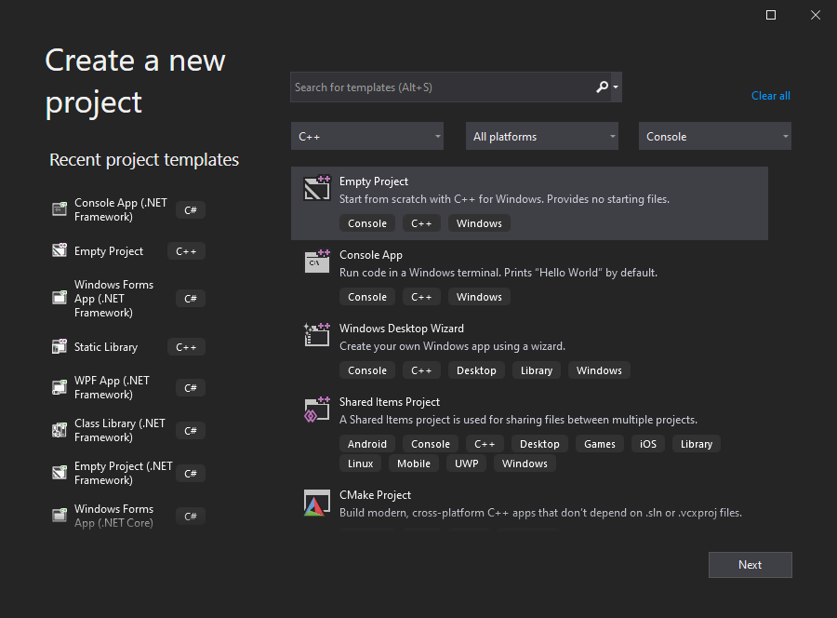Choose recent Windows Forms App (.NET Core)
This screenshot has height=618, width=837.
point(113,516)
